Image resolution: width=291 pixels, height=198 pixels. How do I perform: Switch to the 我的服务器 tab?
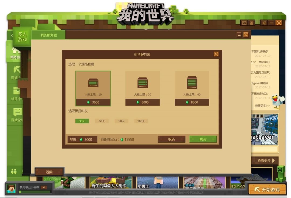click(x=48, y=35)
